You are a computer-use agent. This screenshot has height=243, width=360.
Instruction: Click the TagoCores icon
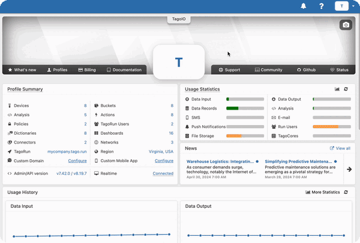pos(274,136)
